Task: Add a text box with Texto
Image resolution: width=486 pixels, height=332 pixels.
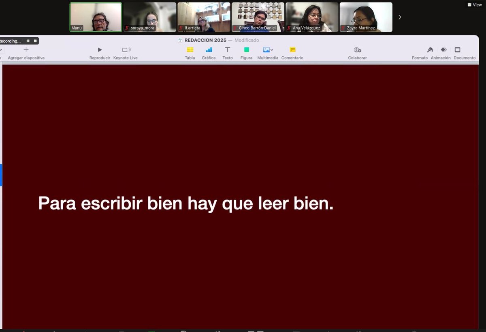Action: [x=228, y=53]
